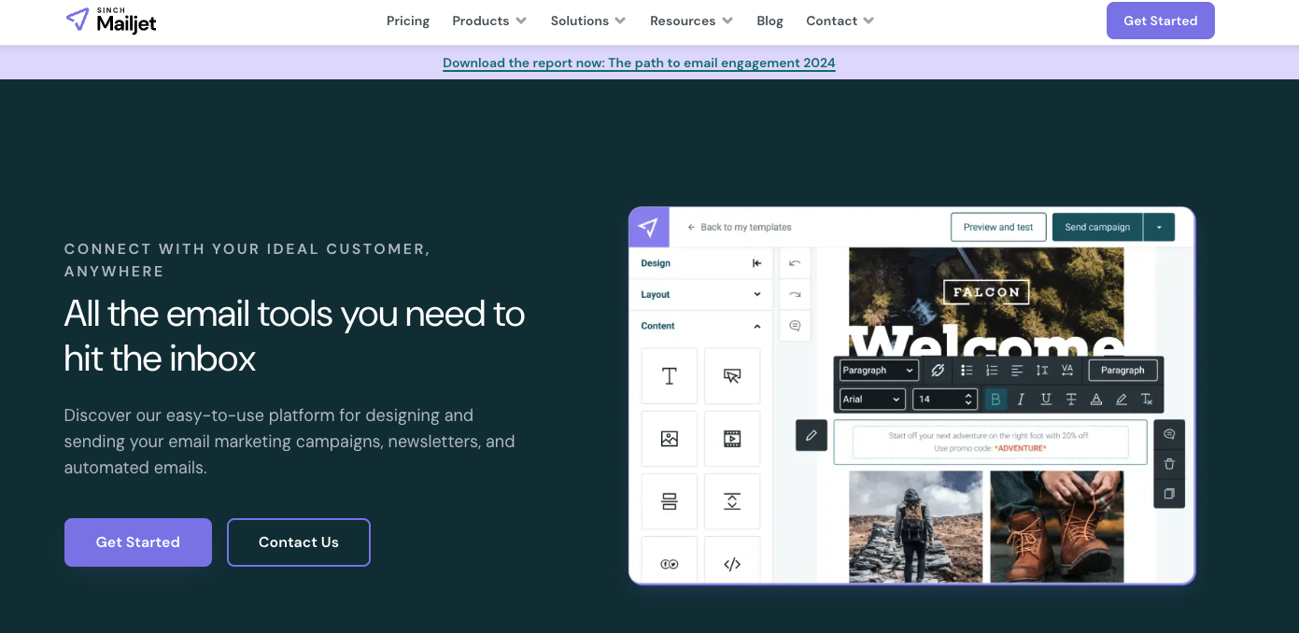This screenshot has width=1299, height=633.
Task: Collapse the Content section
Action: pos(700,326)
